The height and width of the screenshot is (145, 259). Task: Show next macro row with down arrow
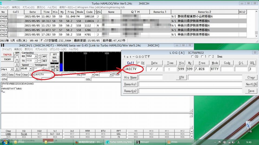point(192,136)
